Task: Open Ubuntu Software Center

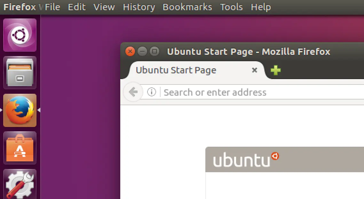Action: click(20, 148)
